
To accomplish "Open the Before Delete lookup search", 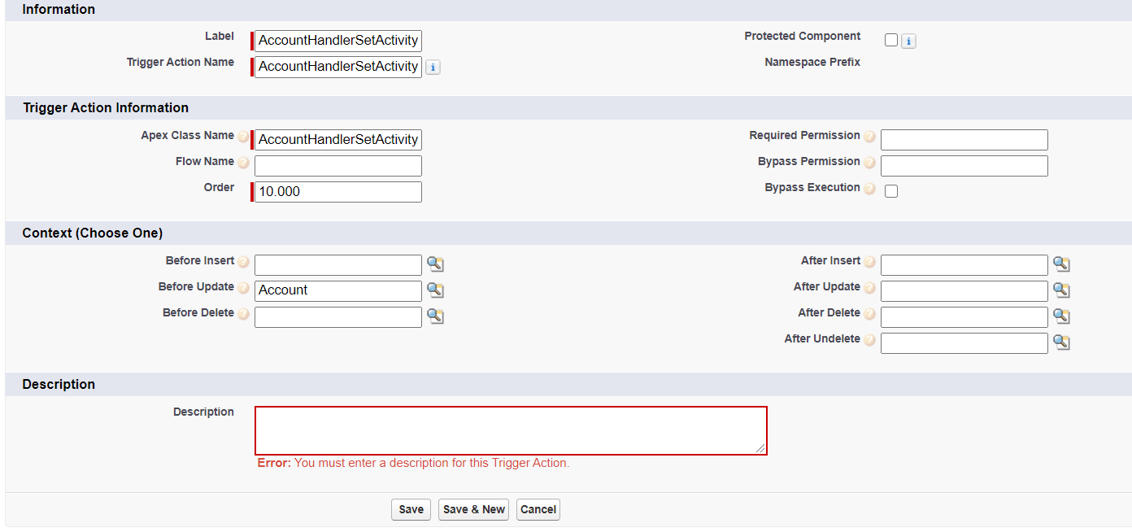I will click(435, 316).
